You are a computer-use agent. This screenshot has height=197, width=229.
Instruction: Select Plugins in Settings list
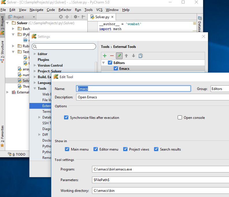[x=43, y=60]
